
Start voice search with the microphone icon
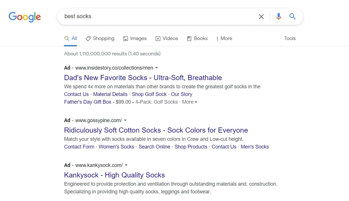[279, 16]
